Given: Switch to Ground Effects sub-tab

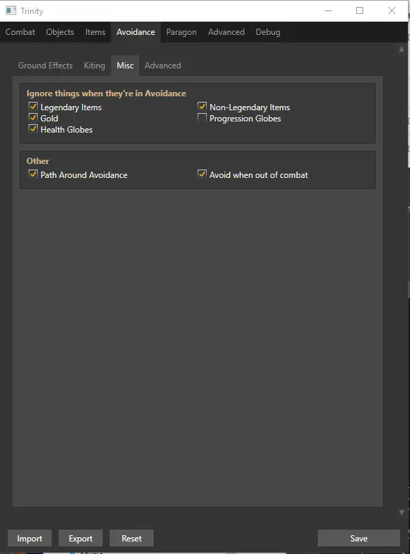Looking at the screenshot, I should point(45,66).
